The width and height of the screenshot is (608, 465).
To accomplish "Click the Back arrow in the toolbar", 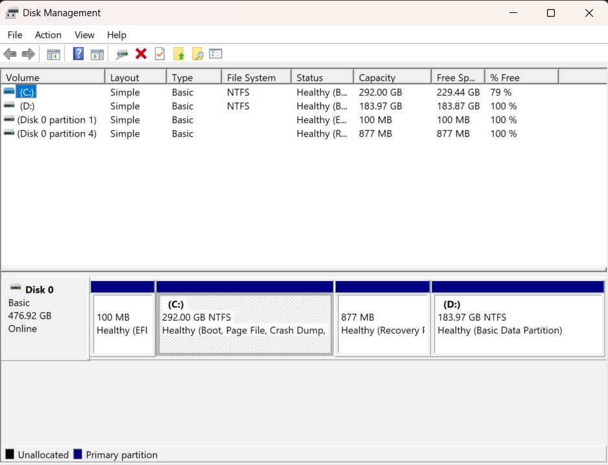I will point(10,54).
